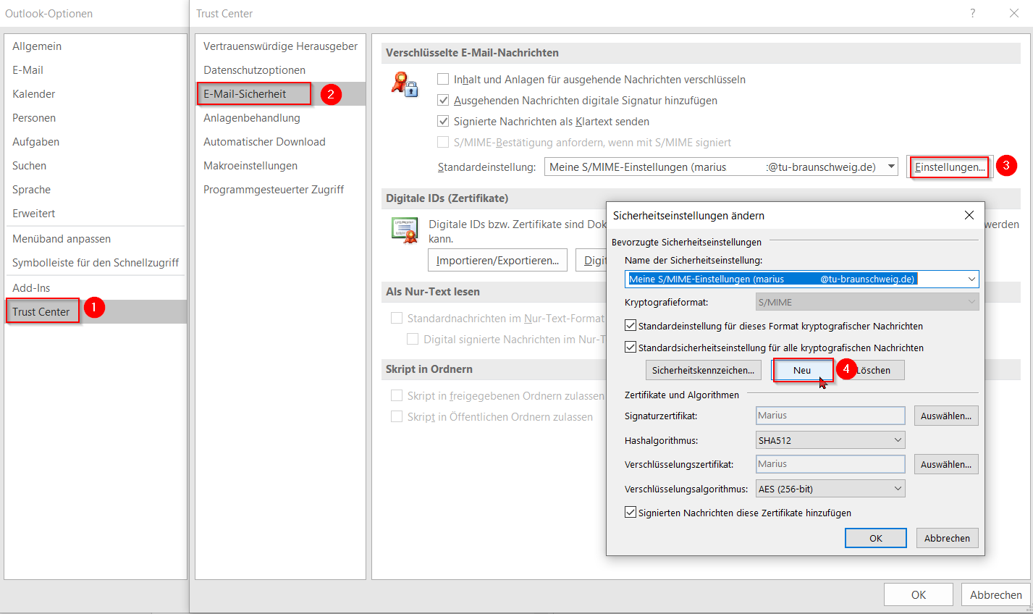Open Vertrauenswürdige Herausgeber section
Image resolution: width=1033 pixels, height=614 pixels.
281,46
